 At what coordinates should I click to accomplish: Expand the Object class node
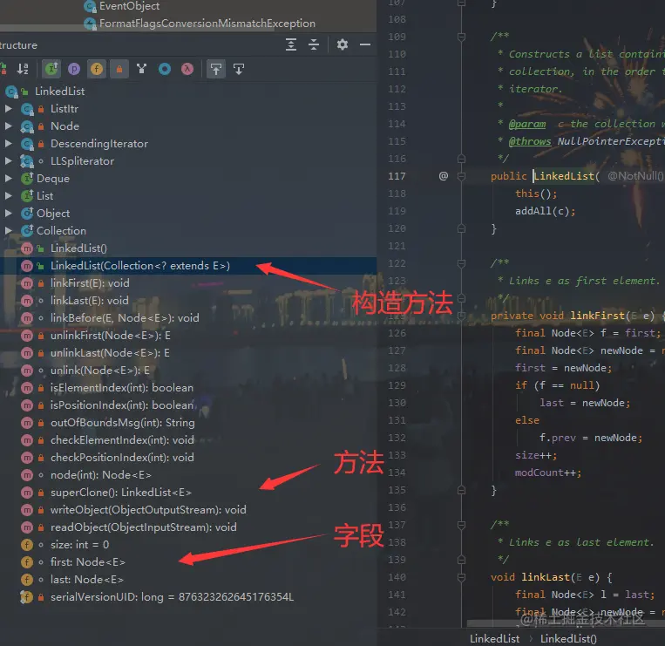(8, 213)
